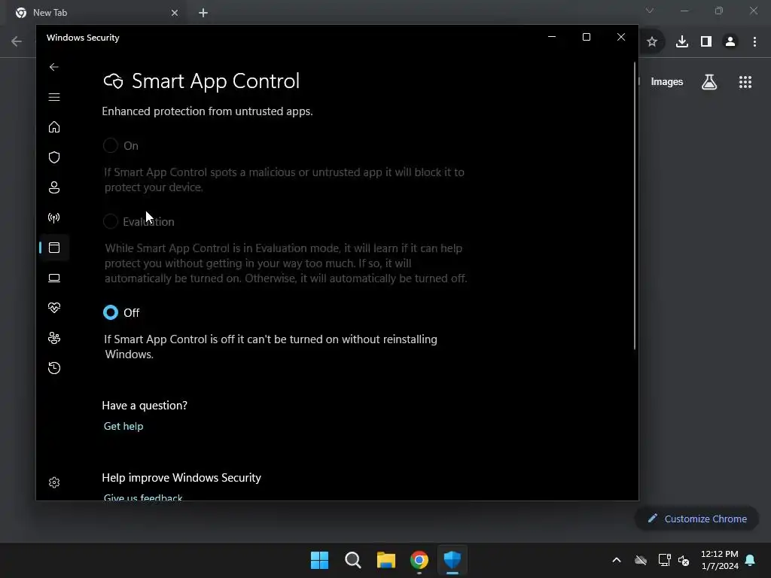Click the Customize Chrome button
Viewport: 771px width, 578px height.
click(x=696, y=519)
